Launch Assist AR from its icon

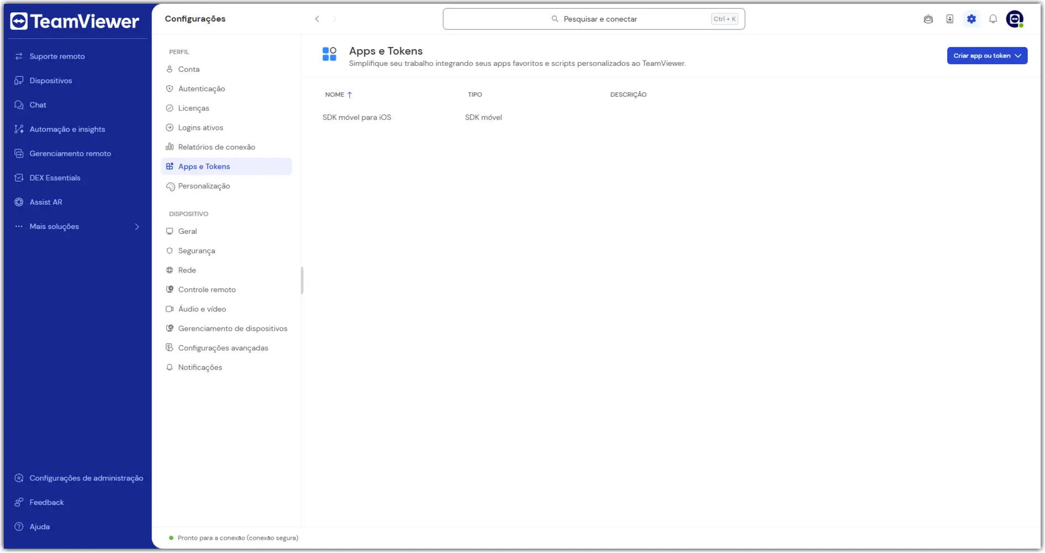19,202
